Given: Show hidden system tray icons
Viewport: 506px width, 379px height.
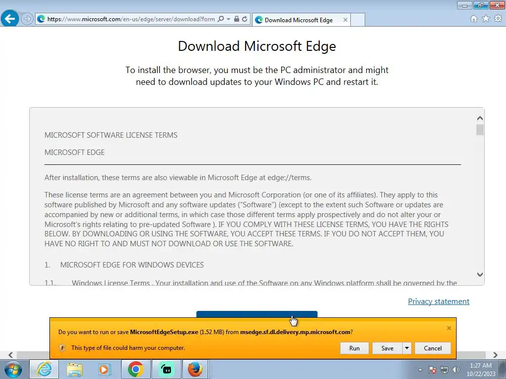Looking at the screenshot, I should click(x=420, y=370).
